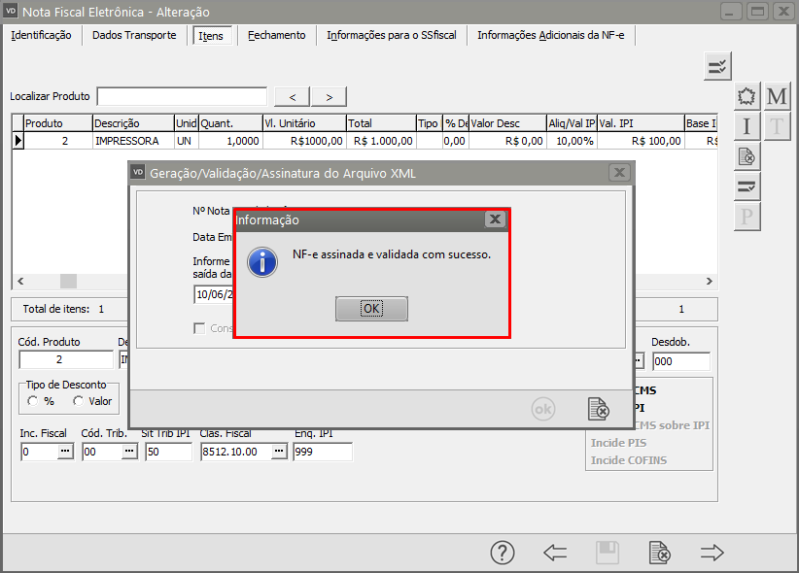Click the Produto column header
Screen dimensions: 799x573
pos(58,123)
